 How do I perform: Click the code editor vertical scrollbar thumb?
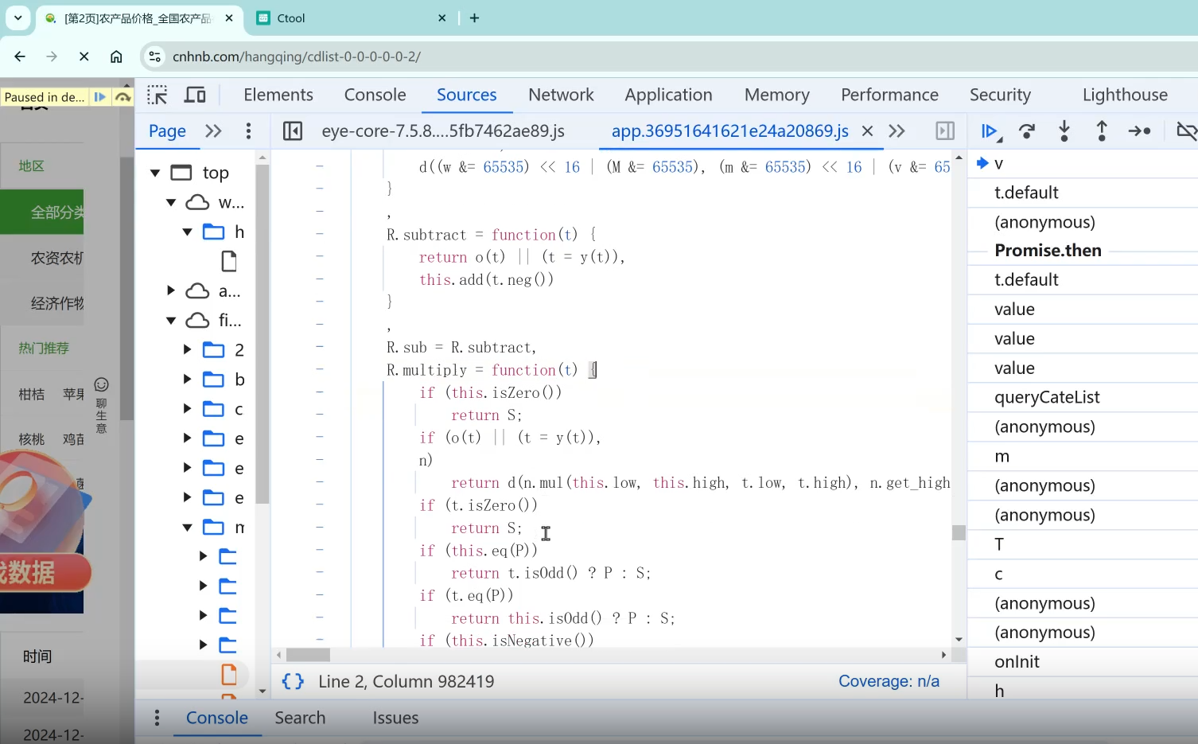[x=959, y=532]
